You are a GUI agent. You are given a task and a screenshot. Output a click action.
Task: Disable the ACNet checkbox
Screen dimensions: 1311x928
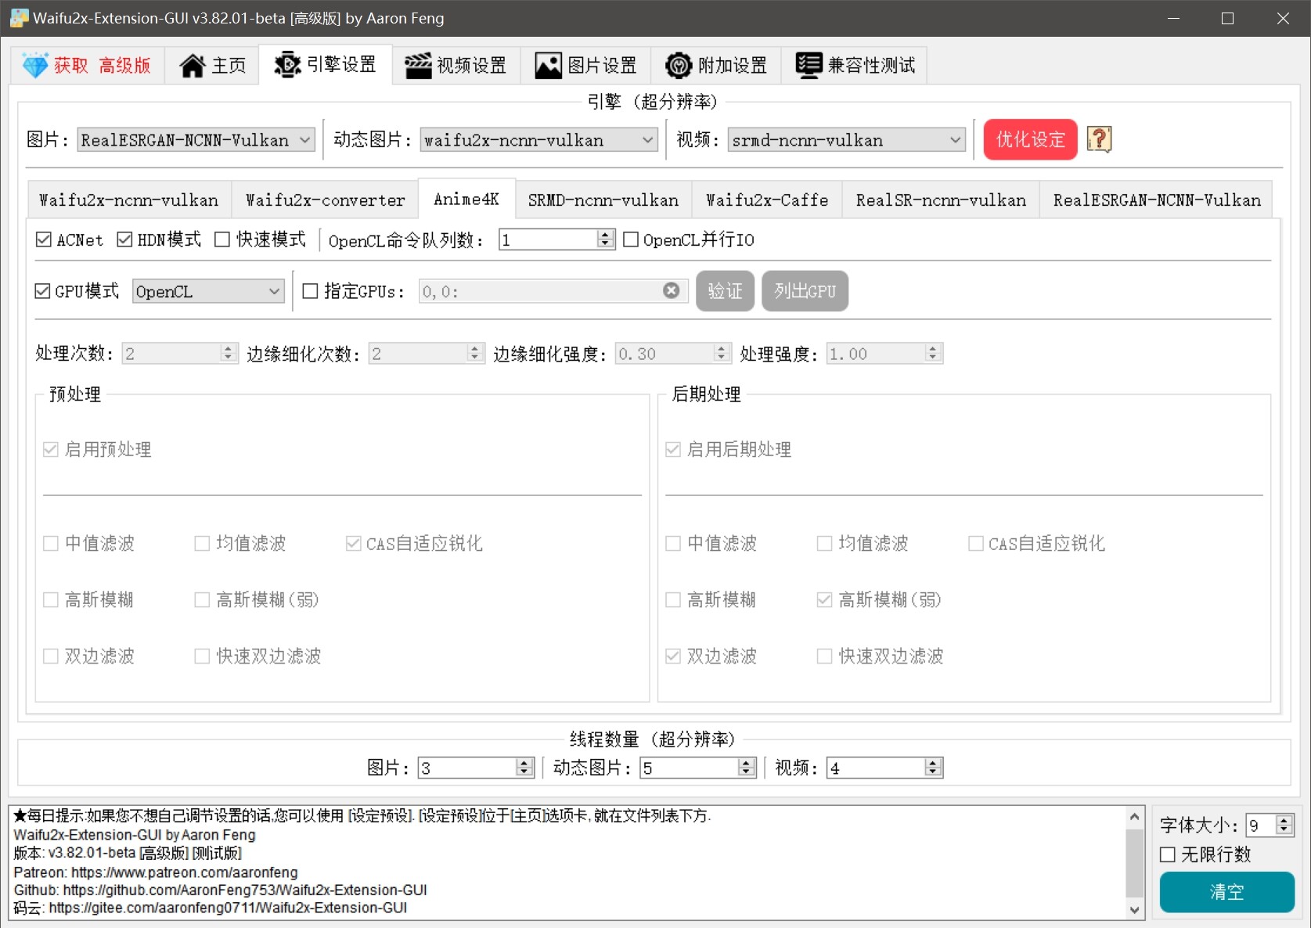pyautogui.click(x=44, y=239)
